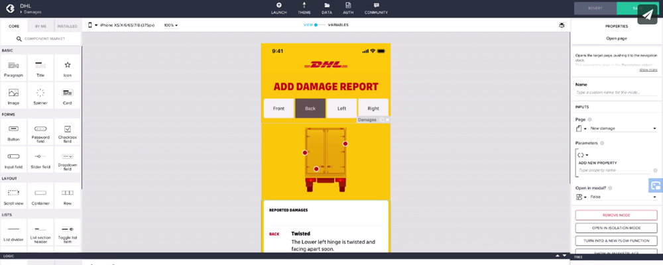This screenshot has height=265, width=663.
Task: Click the floating blue widget icon
Action: pyautogui.click(x=656, y=185)
